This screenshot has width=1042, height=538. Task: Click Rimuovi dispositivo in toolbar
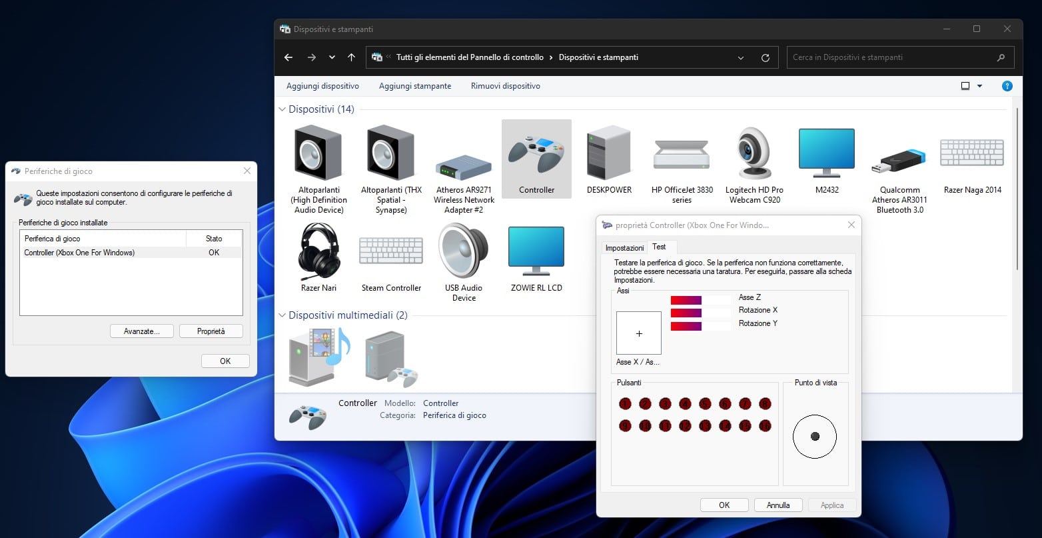(x=506, y=86)
